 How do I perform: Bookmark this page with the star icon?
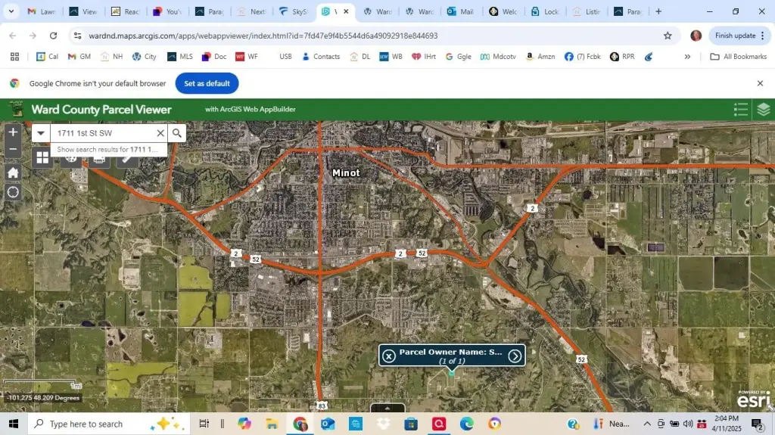[x=668, y=36]
